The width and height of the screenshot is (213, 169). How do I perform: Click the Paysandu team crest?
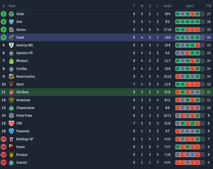tap(11, 131)
